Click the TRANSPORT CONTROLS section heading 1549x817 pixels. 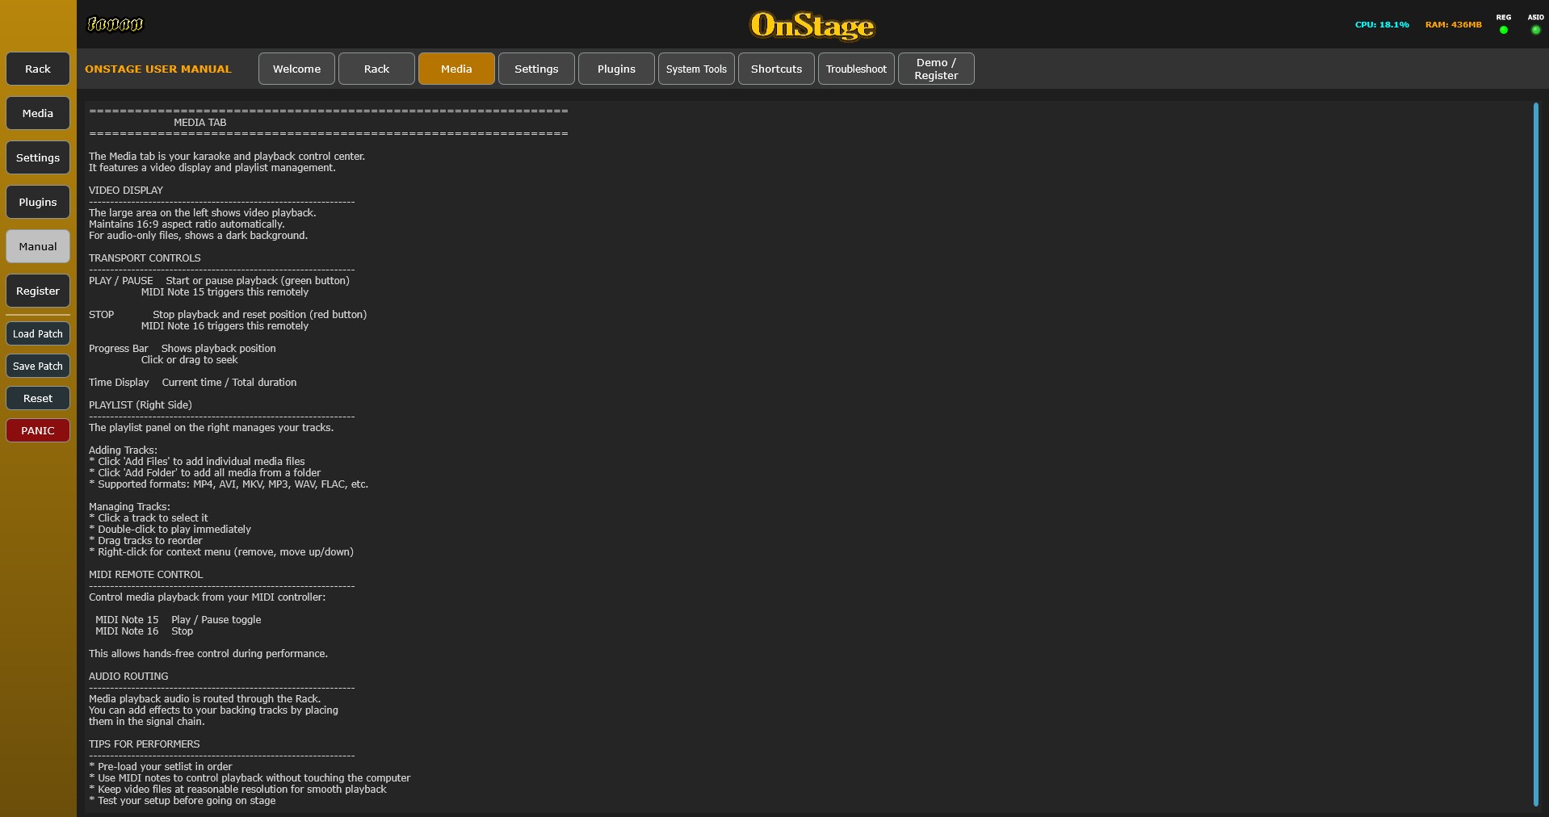(145, 258)
